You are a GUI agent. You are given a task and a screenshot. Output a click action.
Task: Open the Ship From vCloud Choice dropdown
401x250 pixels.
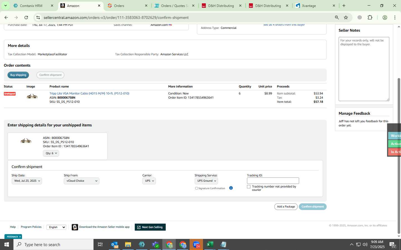pos(82,181)
